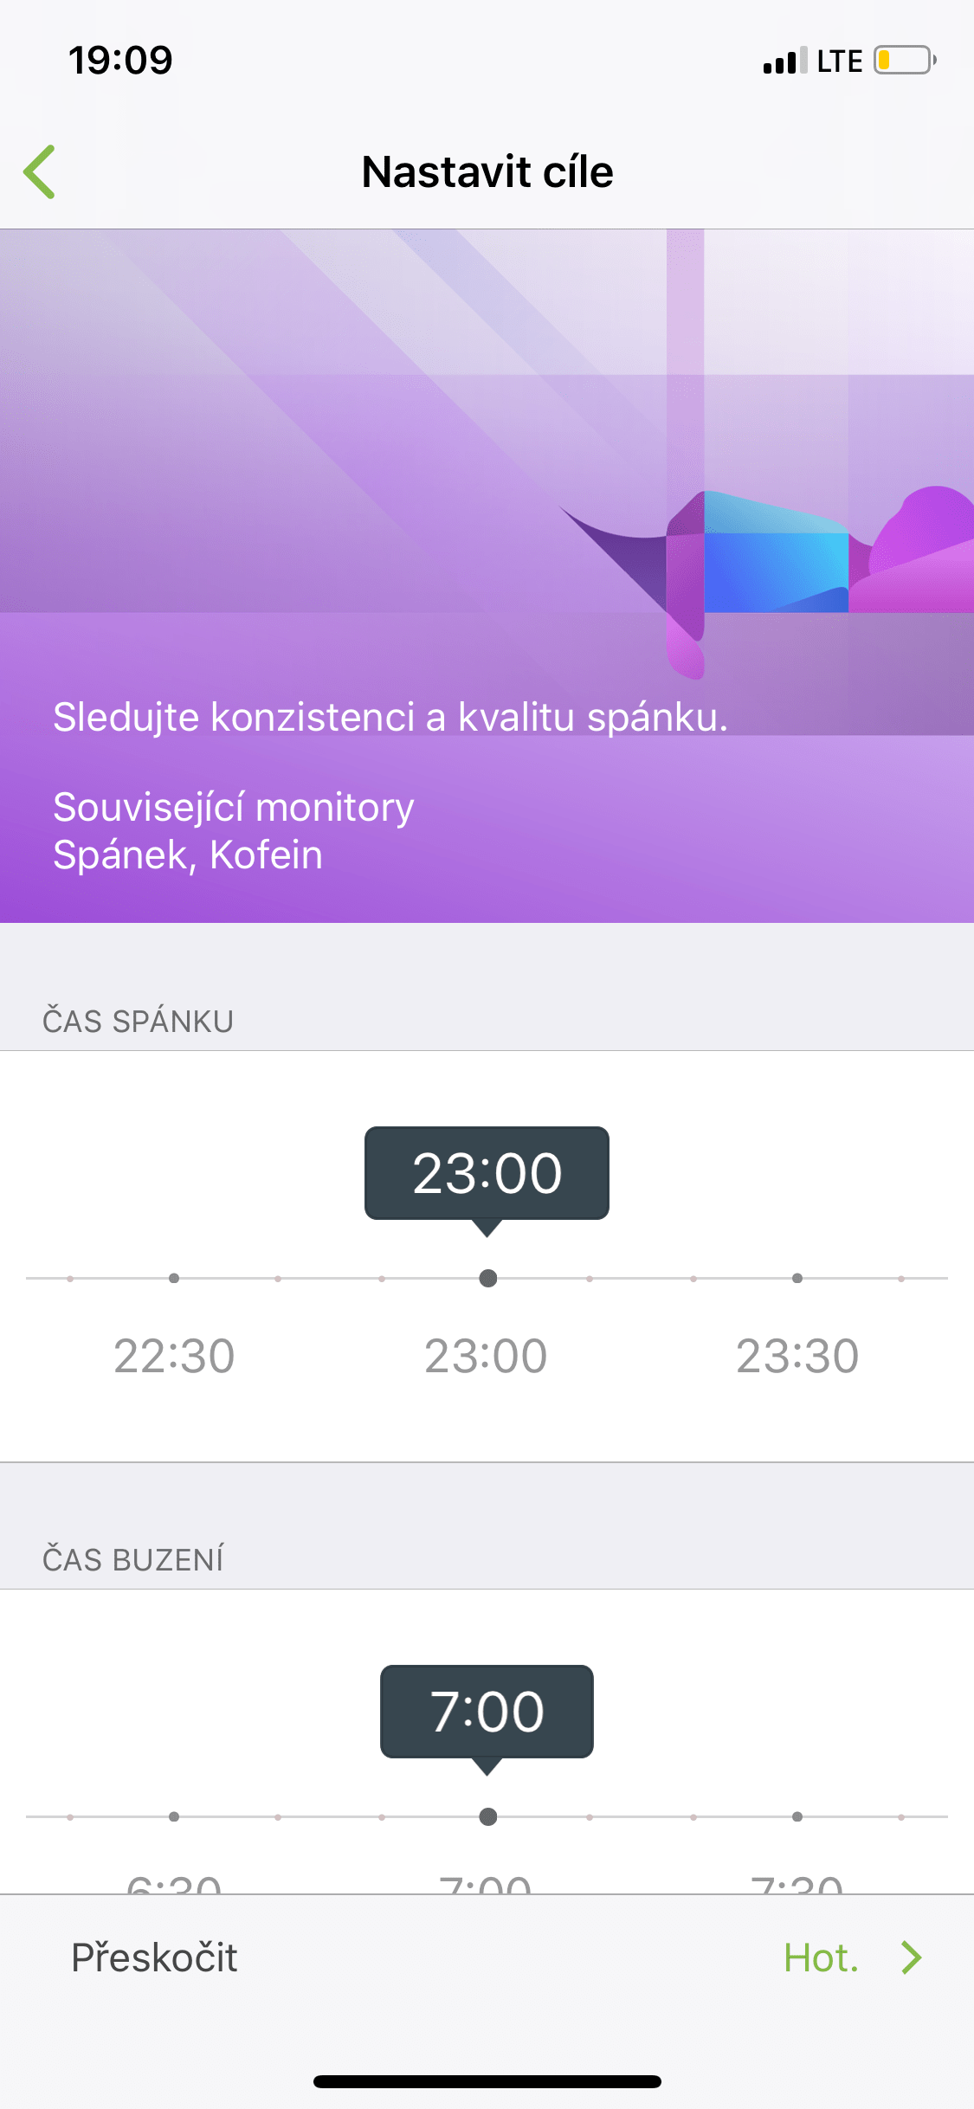Tap the 23:00 label under sleep slider

[486, 1356]
